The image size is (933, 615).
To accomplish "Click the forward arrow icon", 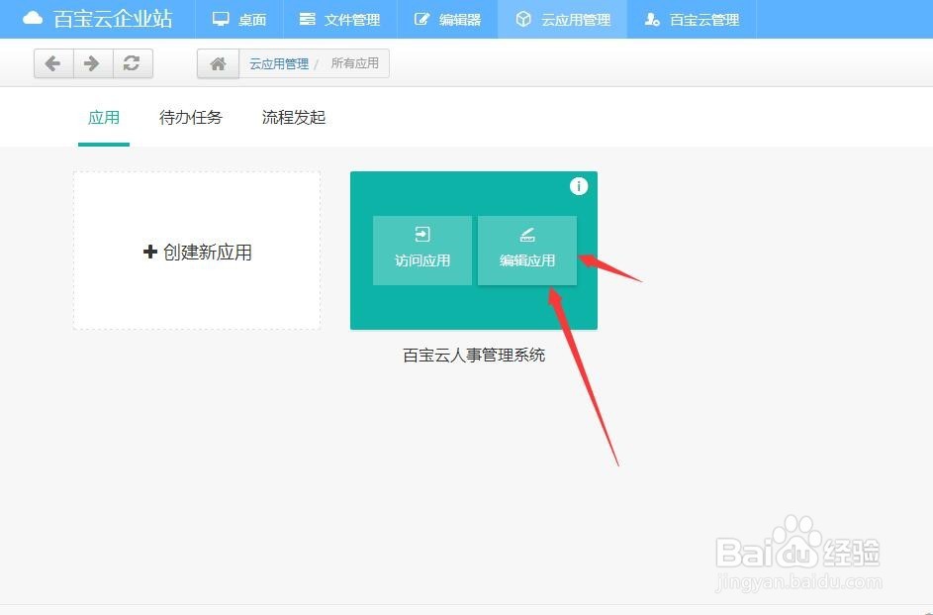I will 92,62.
